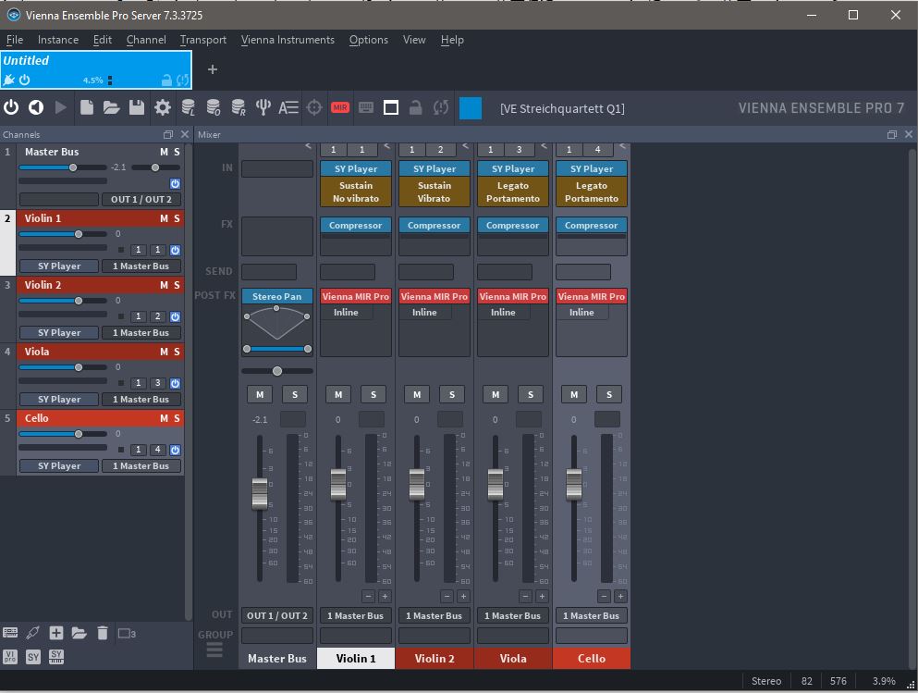Open the Violin 1 output 1 Master Bus dropdown in the Channels list
Image resolution: width=918 pixels, height=693 pixels.
(141, 266)
